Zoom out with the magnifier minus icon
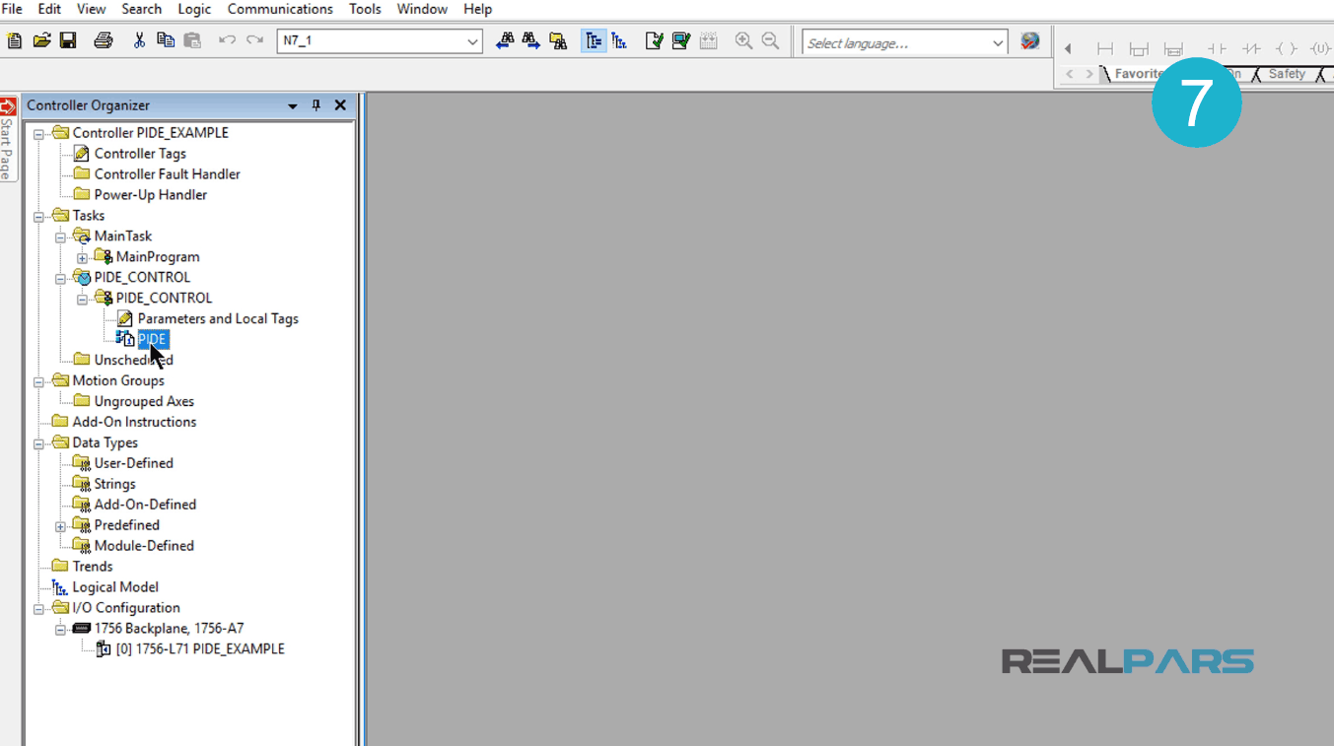This screenshot has width=1334, height=746. point(770,41)
